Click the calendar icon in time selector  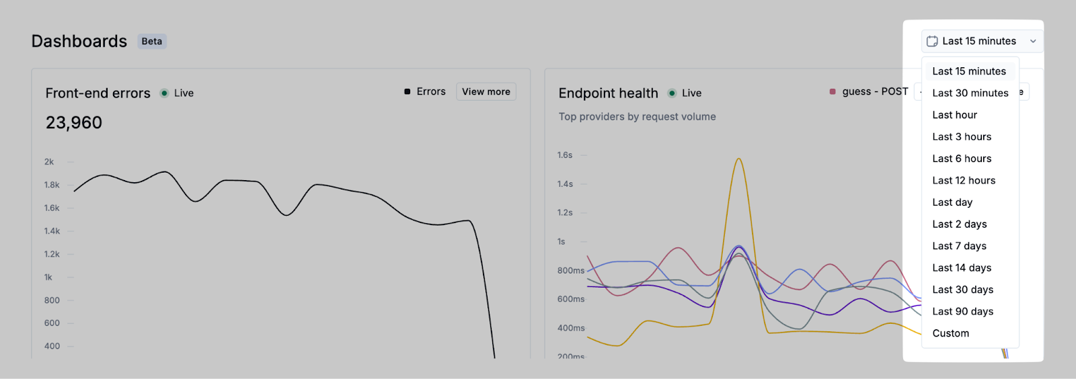click(932, 42)
